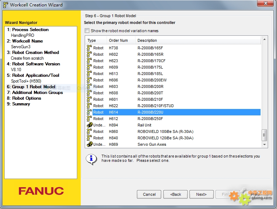Viewport: 277px width, 209px height.
Task: Go to step 9: Summary
Action: (x=18, y=104)
